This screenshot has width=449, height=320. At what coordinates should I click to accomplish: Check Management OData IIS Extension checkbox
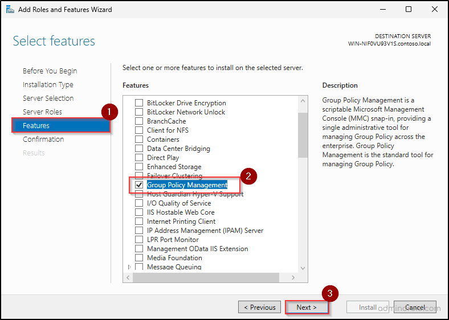pos(139,249)
